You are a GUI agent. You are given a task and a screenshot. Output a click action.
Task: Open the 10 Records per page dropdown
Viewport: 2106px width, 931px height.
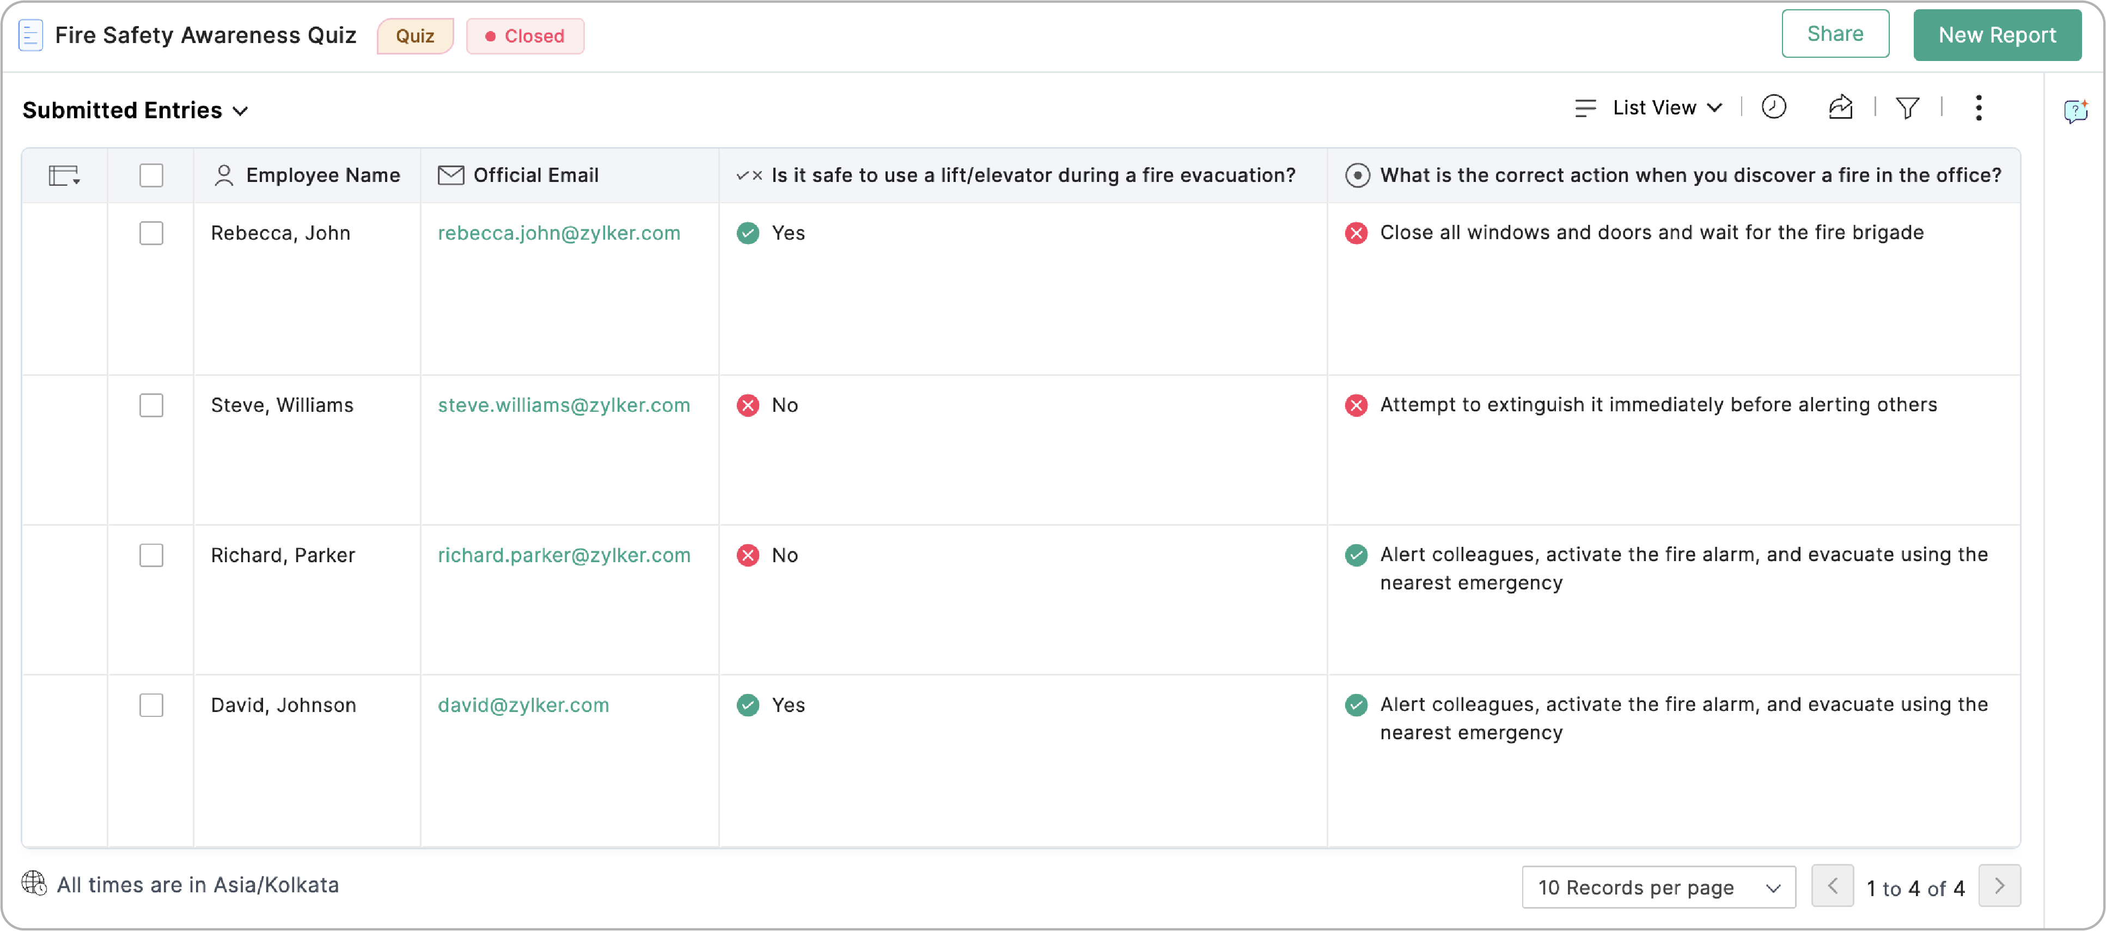coord(1658,887)
